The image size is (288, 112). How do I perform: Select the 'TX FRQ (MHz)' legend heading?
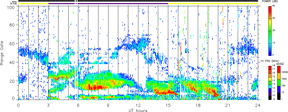point(270,61)
